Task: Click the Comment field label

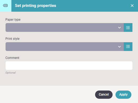Action: coord(12,58)
